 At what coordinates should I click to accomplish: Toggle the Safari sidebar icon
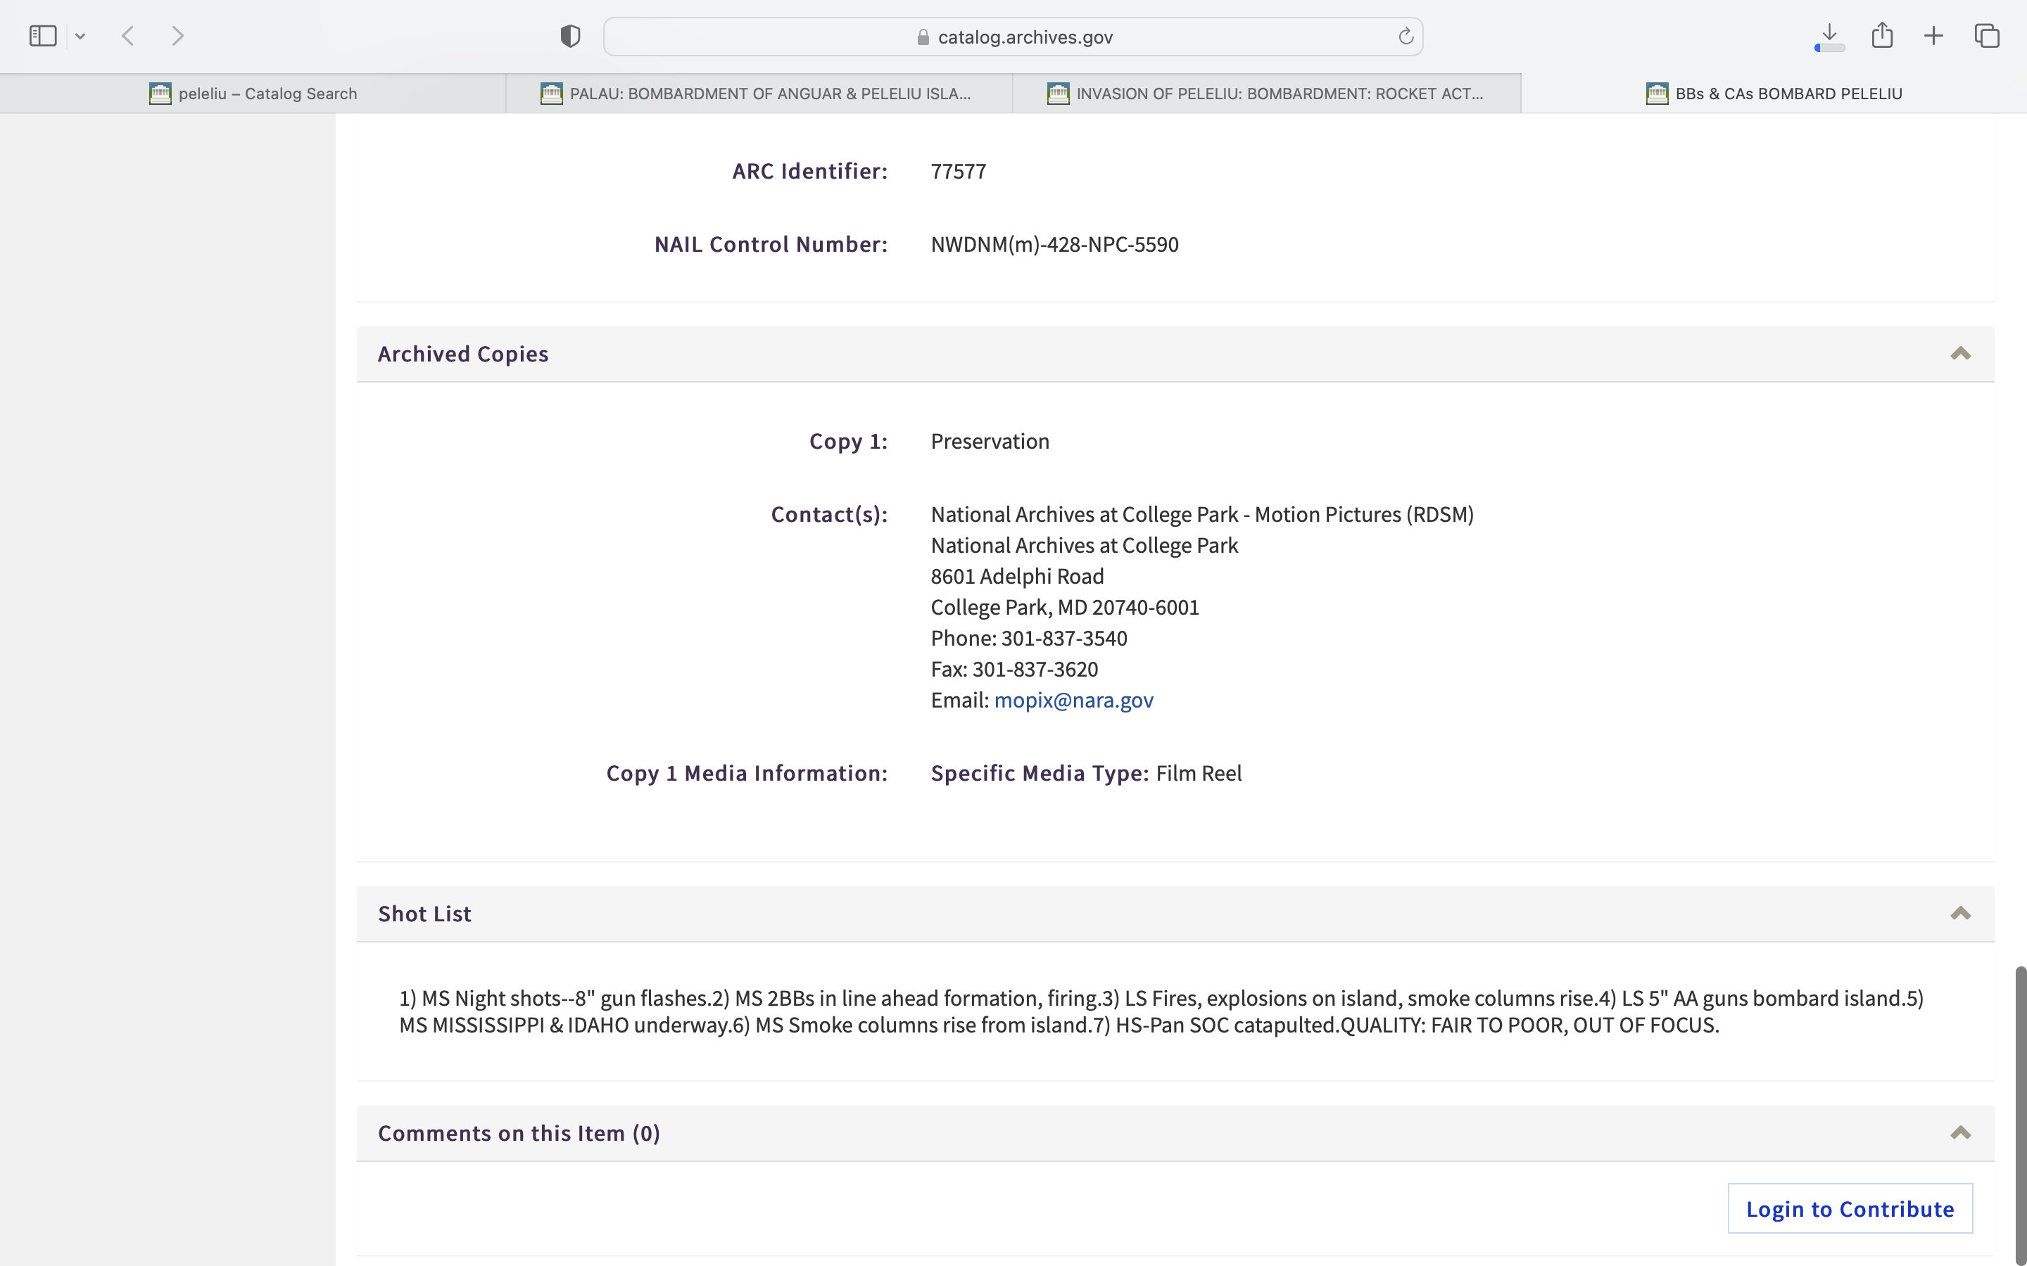click(x=43, y=36)
